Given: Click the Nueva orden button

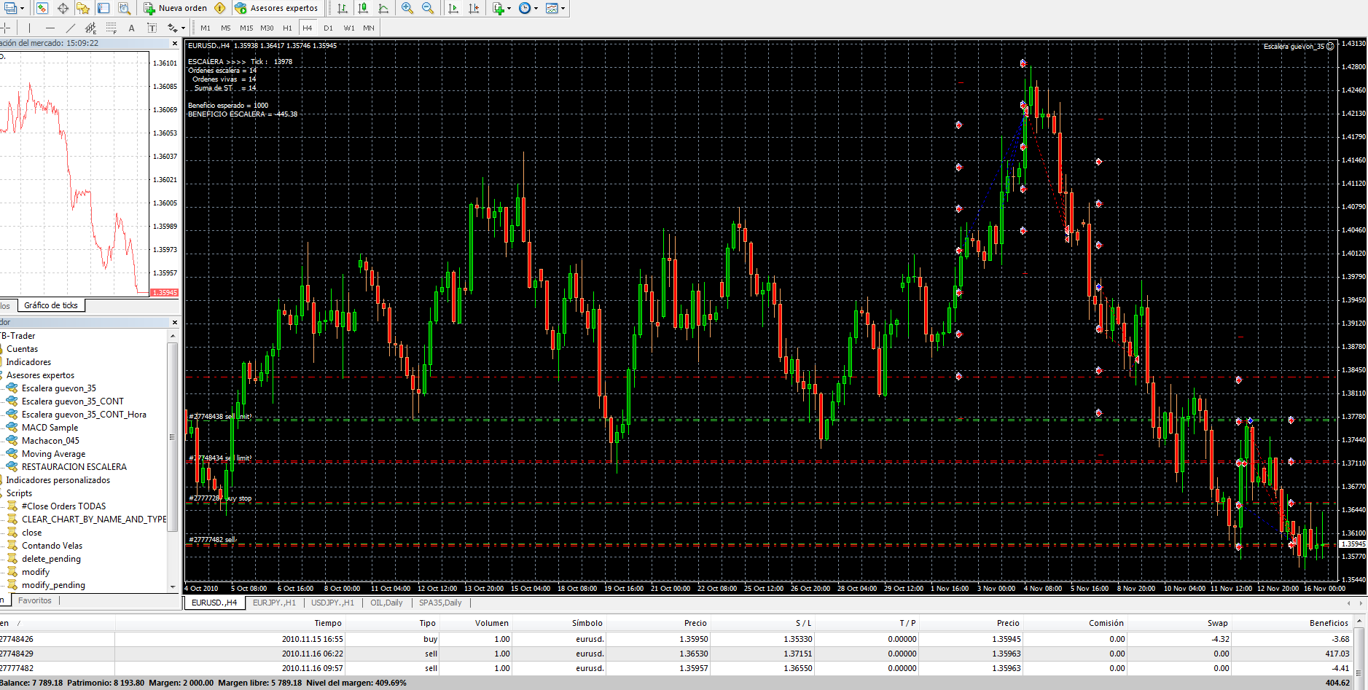Looking at the screenshot, I should tap(176, 8).
